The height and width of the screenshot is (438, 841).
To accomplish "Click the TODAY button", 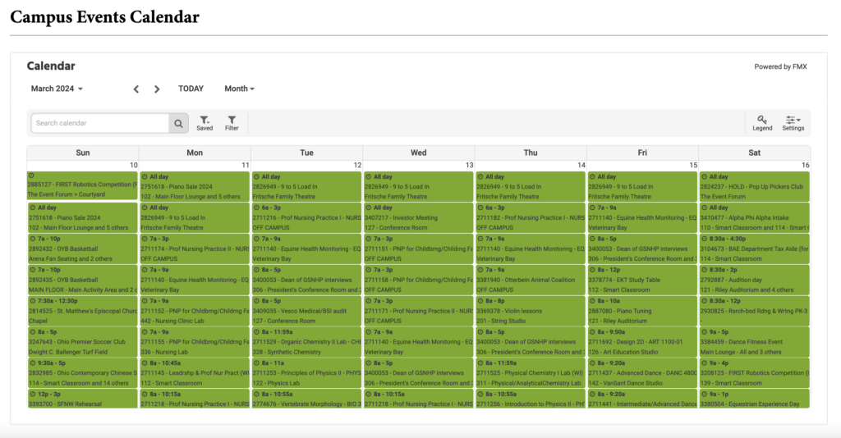I will tap(191, 89).
